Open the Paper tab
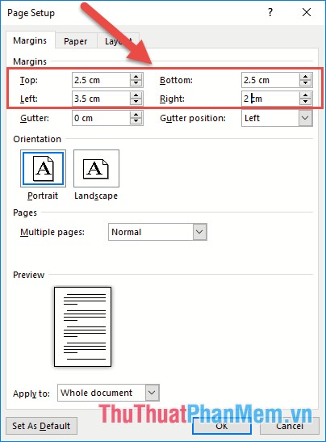 [x=76, y=41]
